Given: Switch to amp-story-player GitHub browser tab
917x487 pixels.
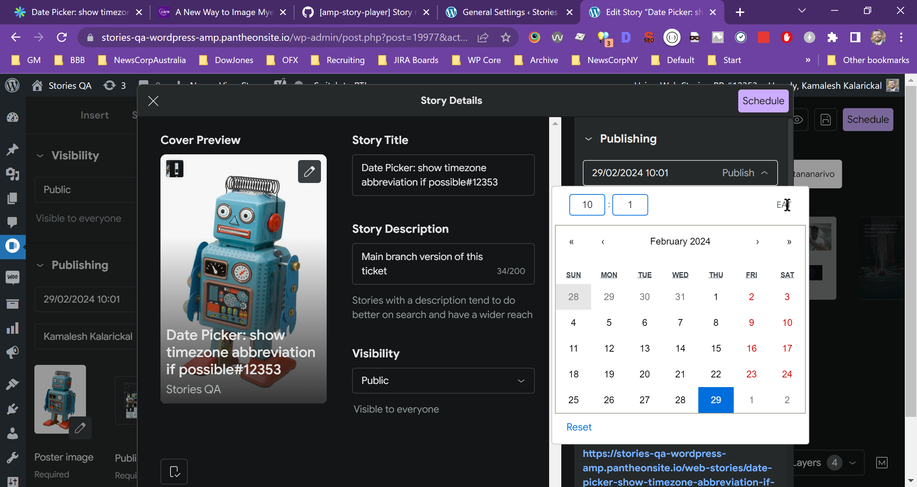Looking at the screenshot, I should [365, 12].
